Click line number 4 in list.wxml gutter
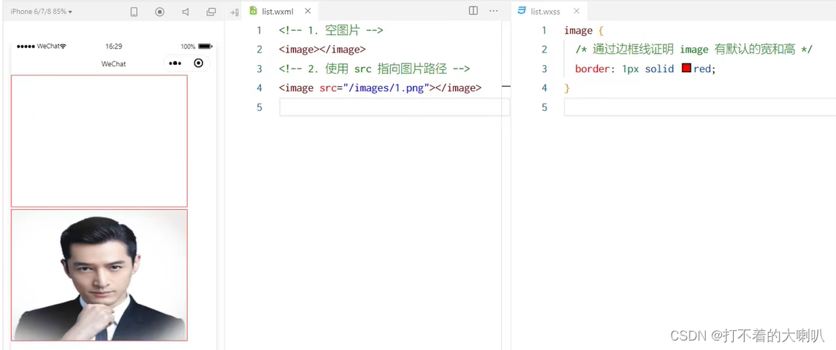 point(259,87)
